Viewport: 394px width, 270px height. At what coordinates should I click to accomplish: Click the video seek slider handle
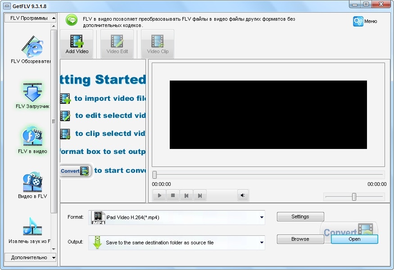[155, 175]
